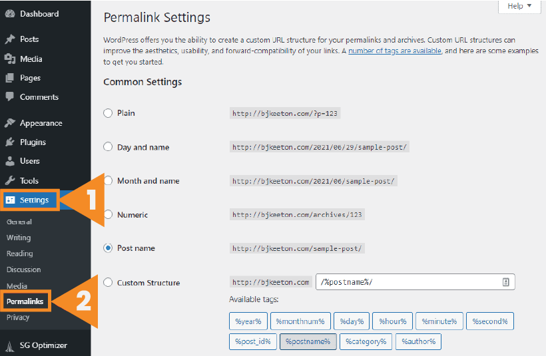
Task: Open the Posts menu
Action: pyautogui.click(x=29, y=39)
